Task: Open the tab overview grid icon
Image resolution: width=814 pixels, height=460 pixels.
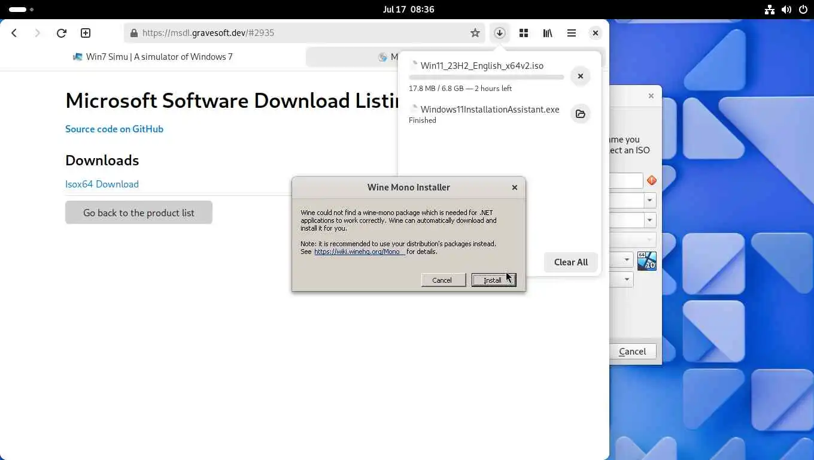Action: [524, 33]
